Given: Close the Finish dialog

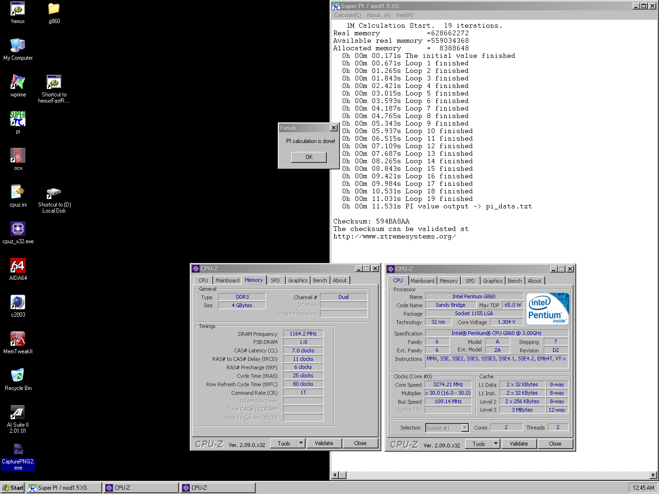Looking at the screenshot, I should pyautogui.click(x=333, y=128).
